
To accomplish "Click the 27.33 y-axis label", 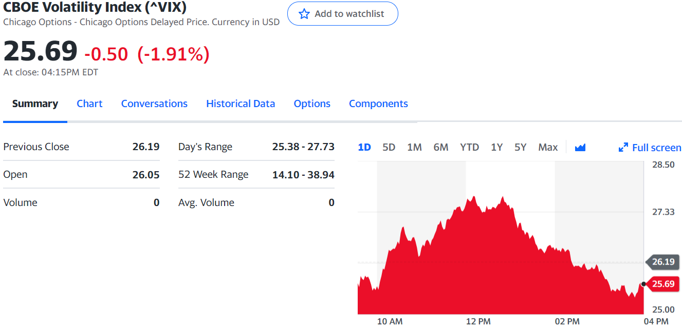I will tap(663, 212).
